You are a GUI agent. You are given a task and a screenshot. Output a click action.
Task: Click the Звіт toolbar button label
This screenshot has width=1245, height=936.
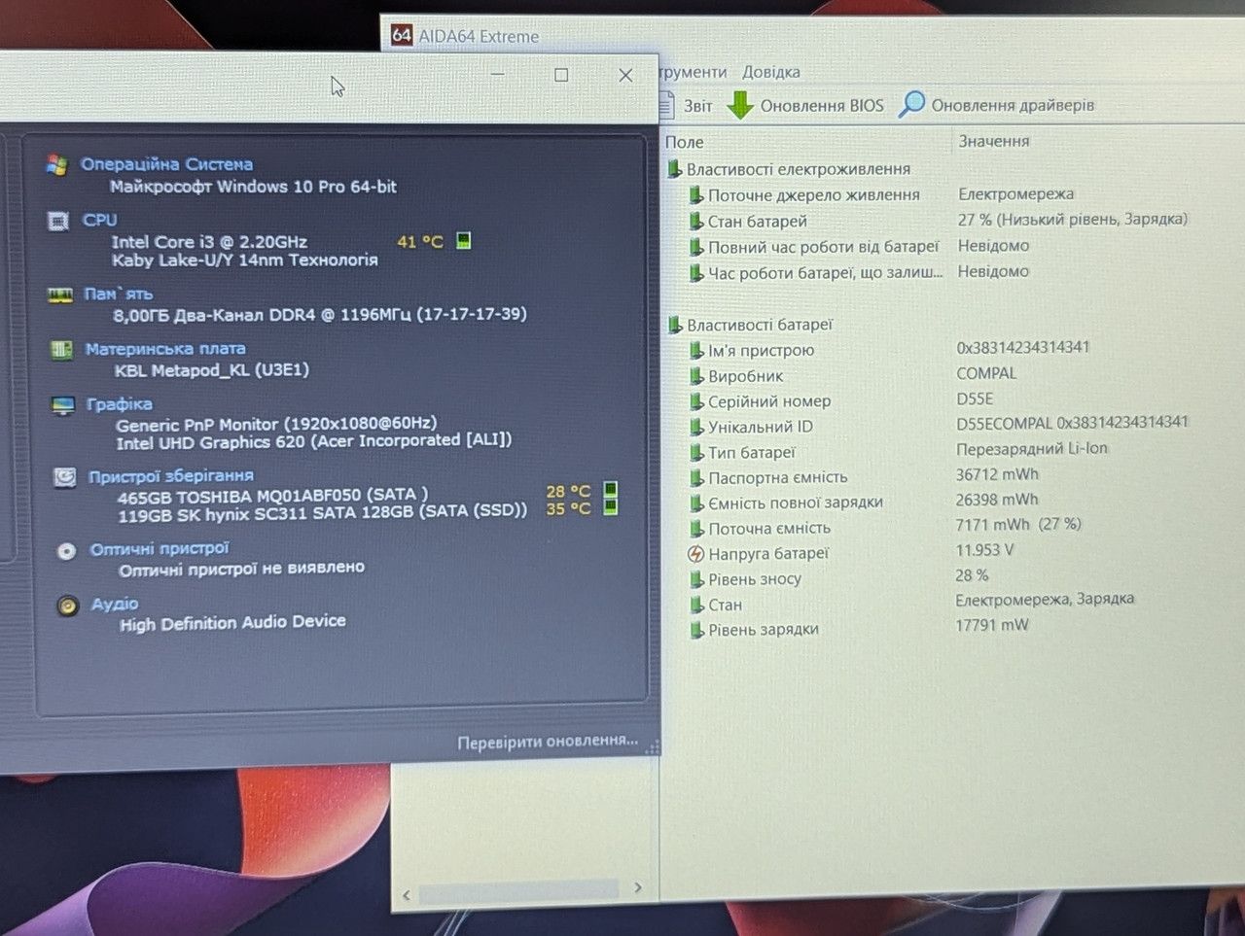[x=697, y=106]
